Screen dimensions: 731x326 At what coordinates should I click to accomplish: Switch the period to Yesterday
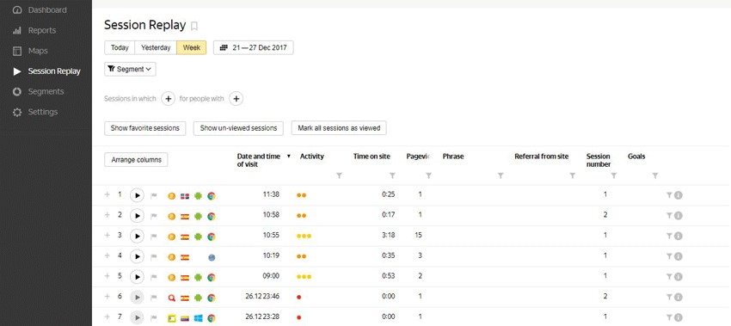[x=156, y=47]
